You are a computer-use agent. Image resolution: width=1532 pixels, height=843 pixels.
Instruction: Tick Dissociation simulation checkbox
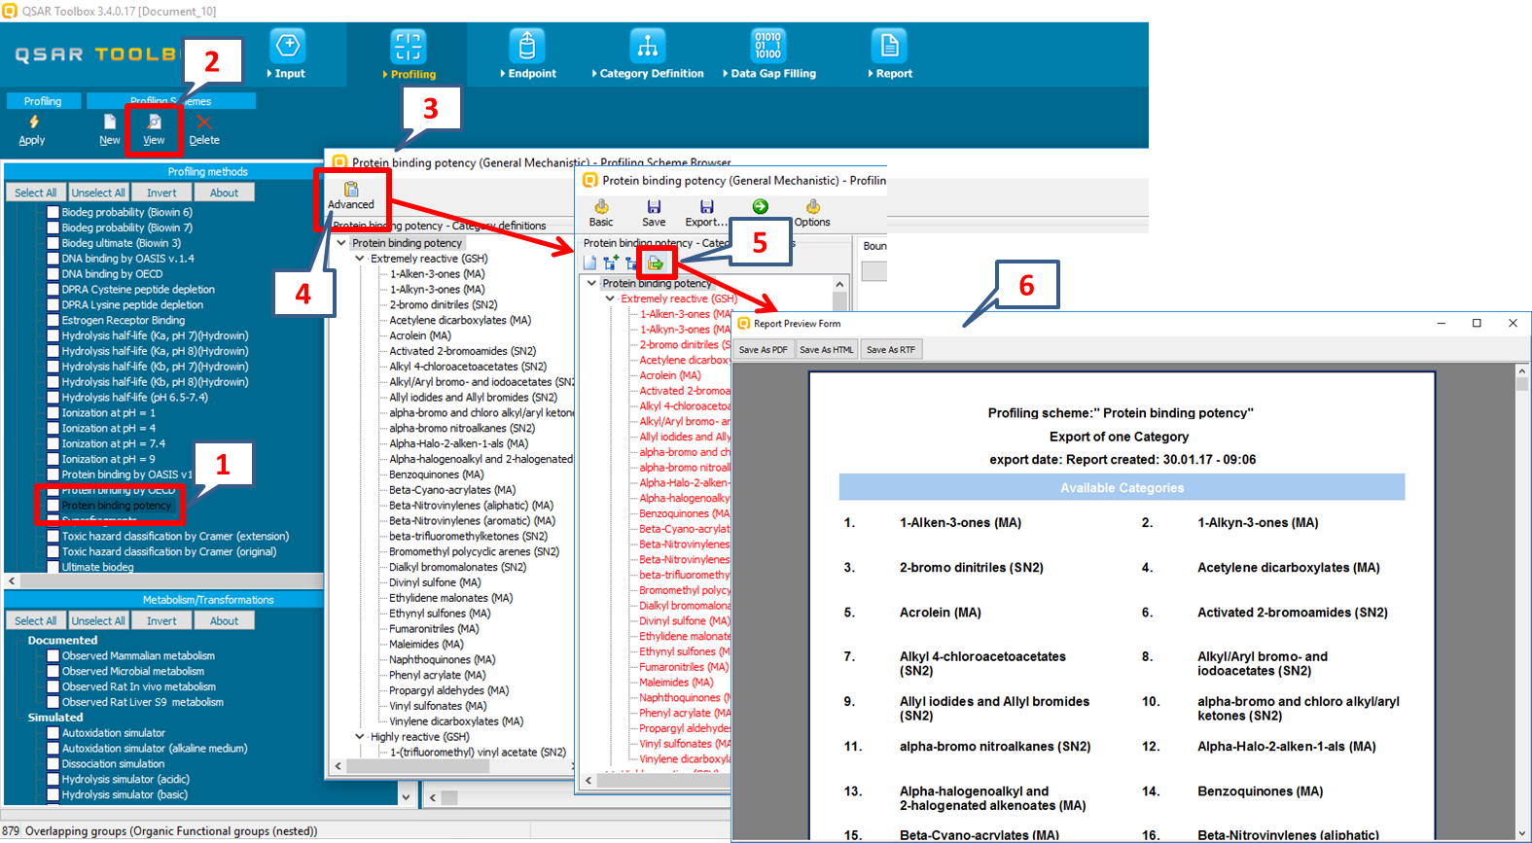(x=53, y=763)
